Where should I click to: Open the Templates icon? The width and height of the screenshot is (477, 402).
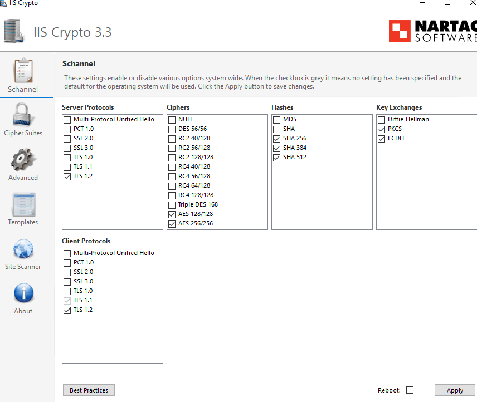tap(24, 204)
